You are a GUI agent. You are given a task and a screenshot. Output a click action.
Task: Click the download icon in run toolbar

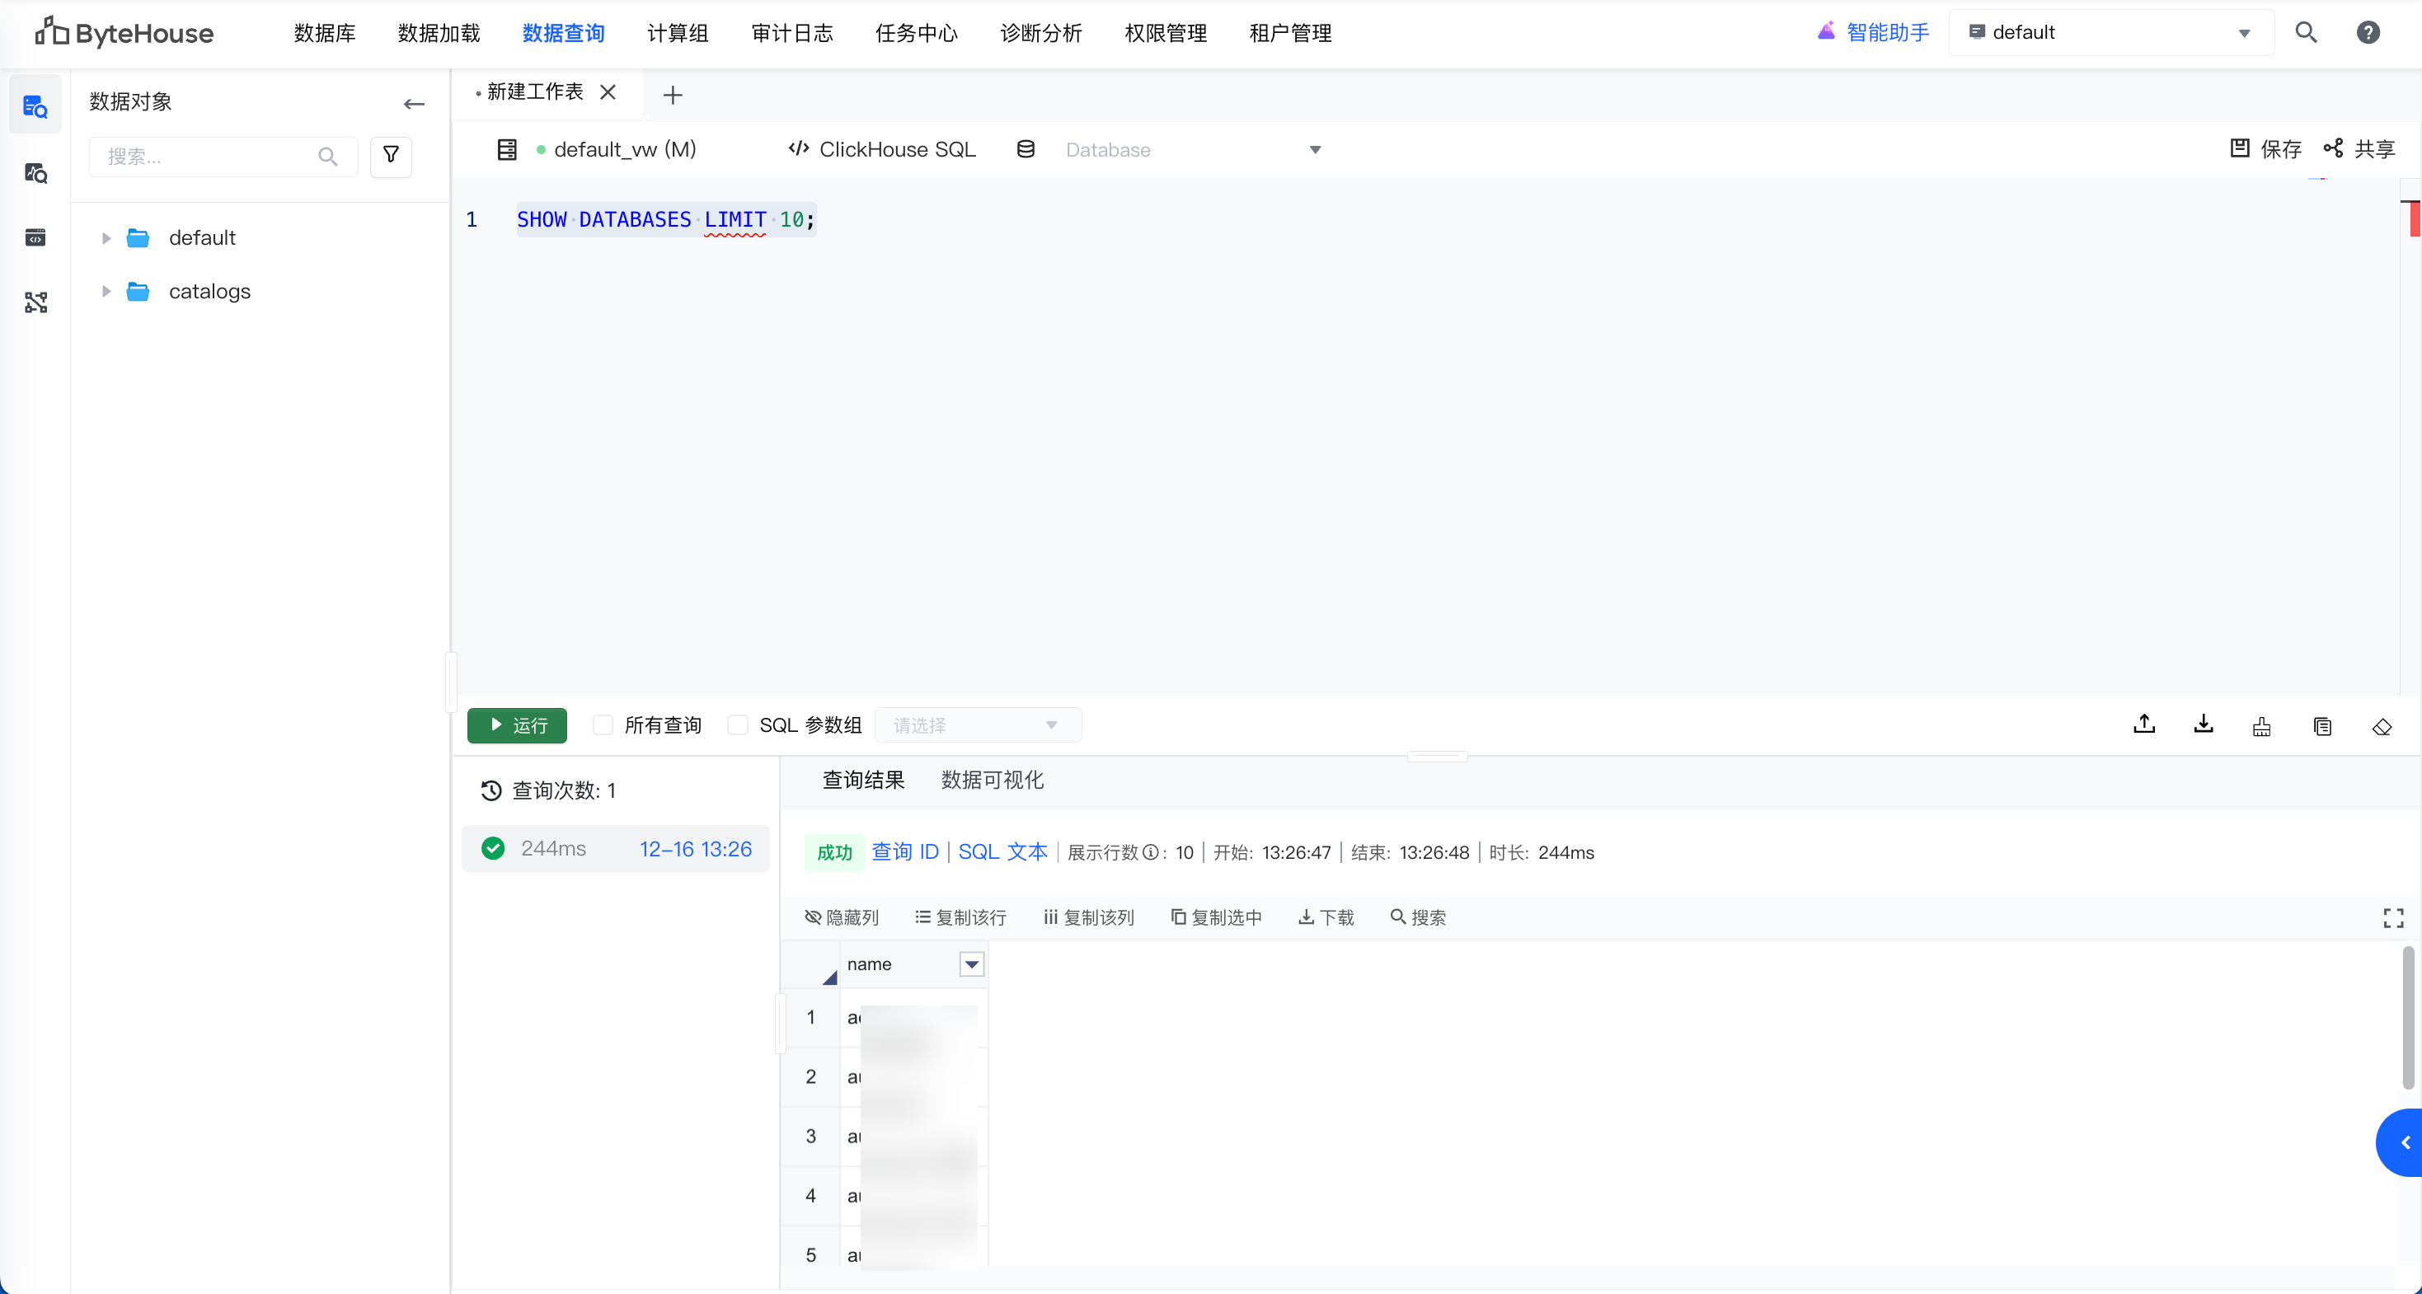coord(2203,724)
